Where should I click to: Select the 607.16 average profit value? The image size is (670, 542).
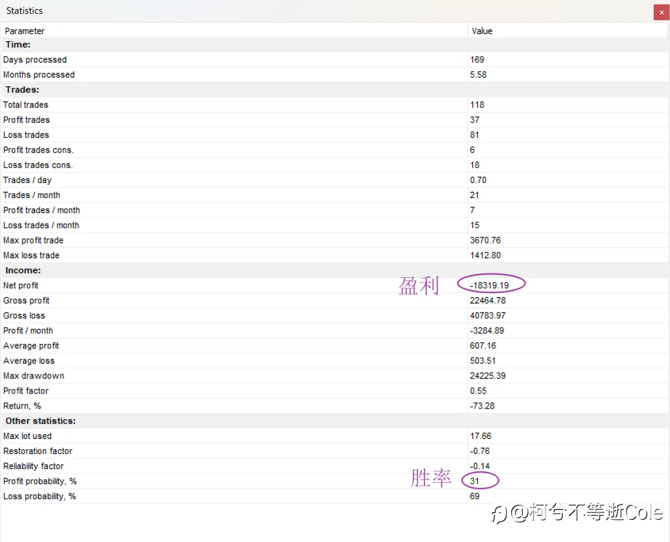pyautogui.click(x=483, y=346)
